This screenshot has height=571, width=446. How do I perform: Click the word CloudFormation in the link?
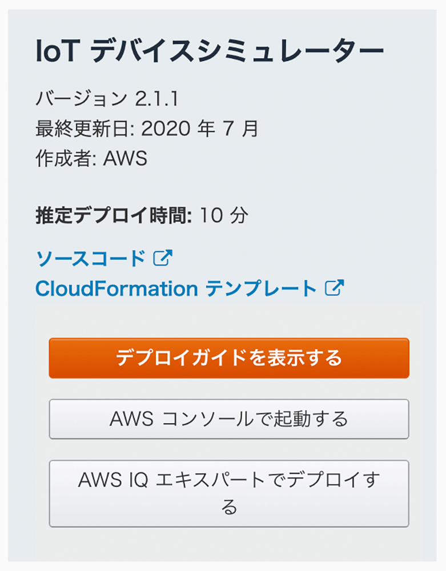(116, 288)
